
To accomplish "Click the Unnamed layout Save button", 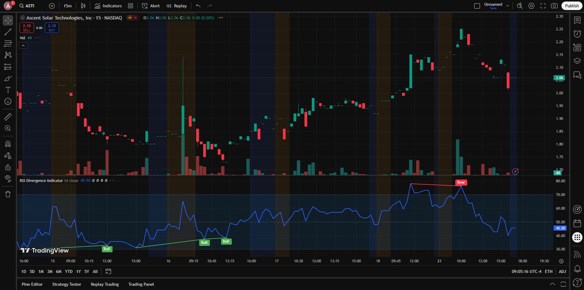I will (493, 6).
